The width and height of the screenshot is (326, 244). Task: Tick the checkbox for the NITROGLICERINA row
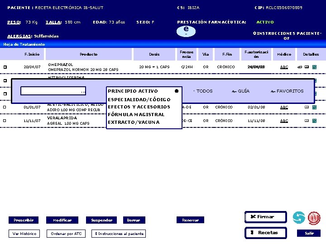(x=5, y=80)
